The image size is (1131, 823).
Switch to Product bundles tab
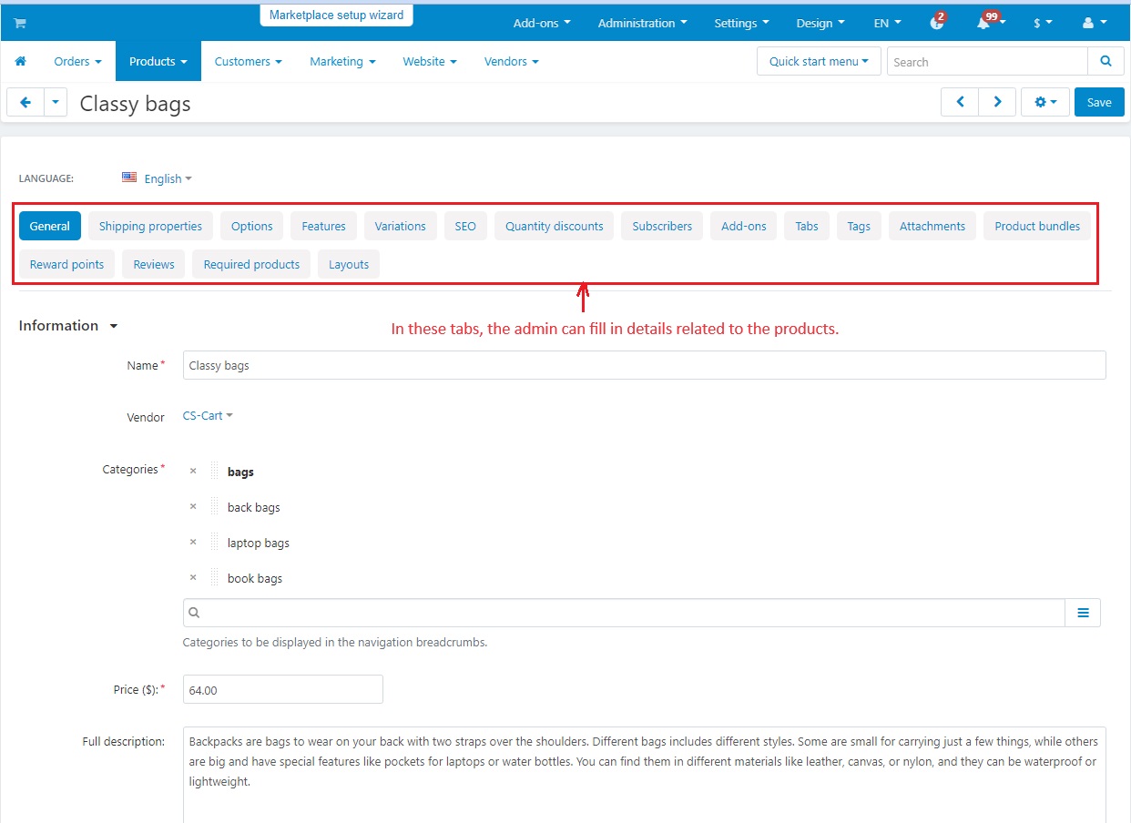tap(1037, 226)
